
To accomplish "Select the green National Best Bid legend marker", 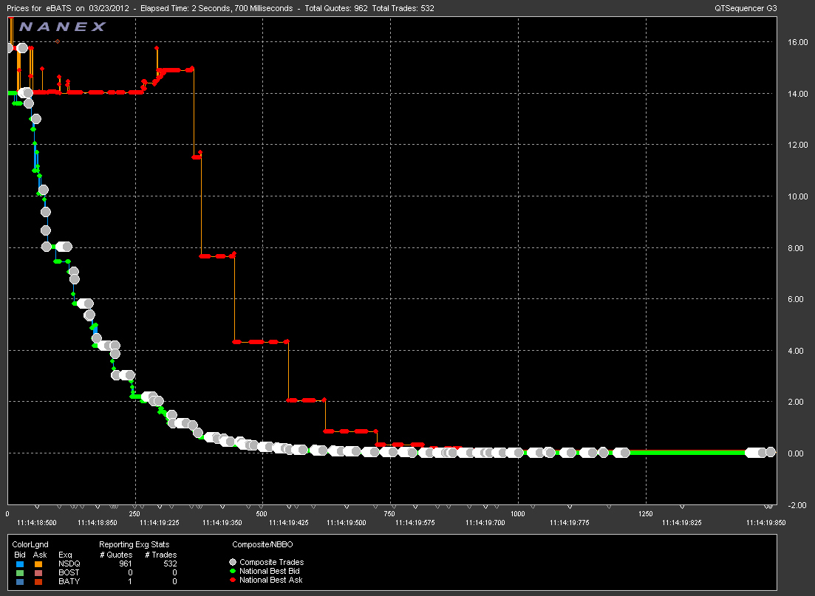I will (232, 571).
